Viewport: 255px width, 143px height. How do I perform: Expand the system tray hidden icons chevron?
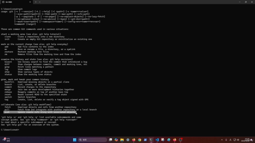(x=222, y=140)
